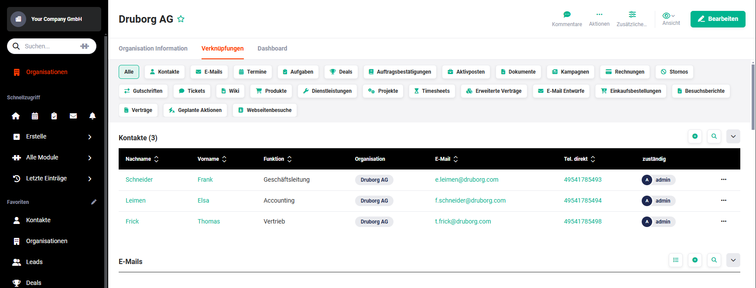The width and height of the screenshot is (756, 288).
Task: Open the Dashboard tab
Action: pyautogui.click(x=272, y=48)
